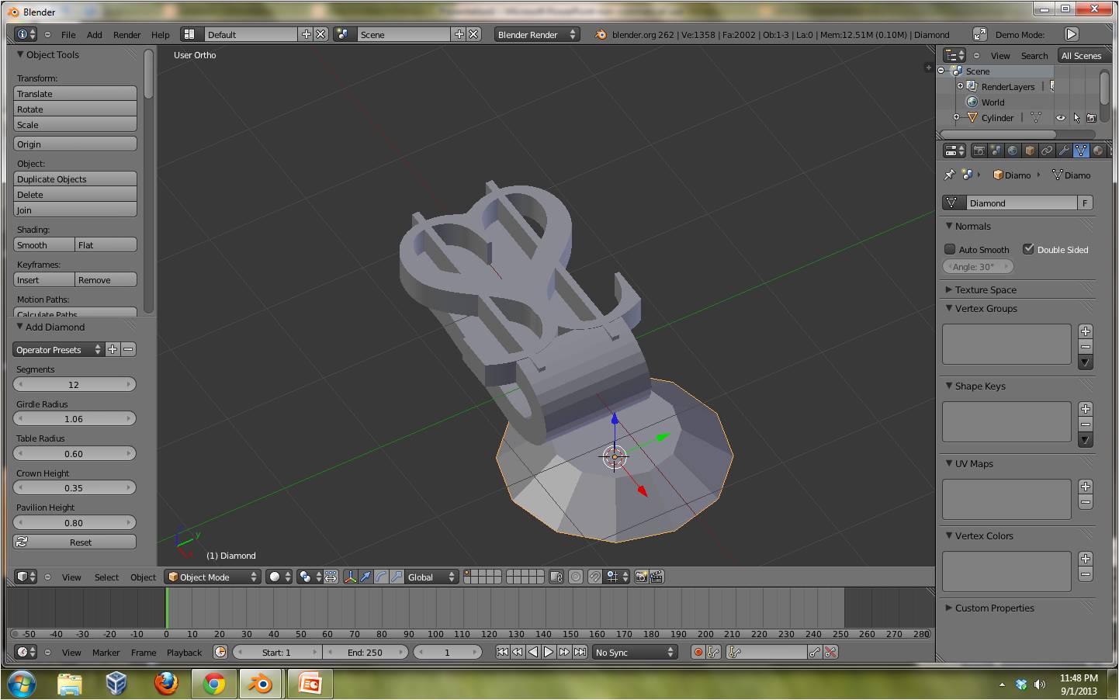Open VirtualBox from the taskbar

tap(116, 683)
